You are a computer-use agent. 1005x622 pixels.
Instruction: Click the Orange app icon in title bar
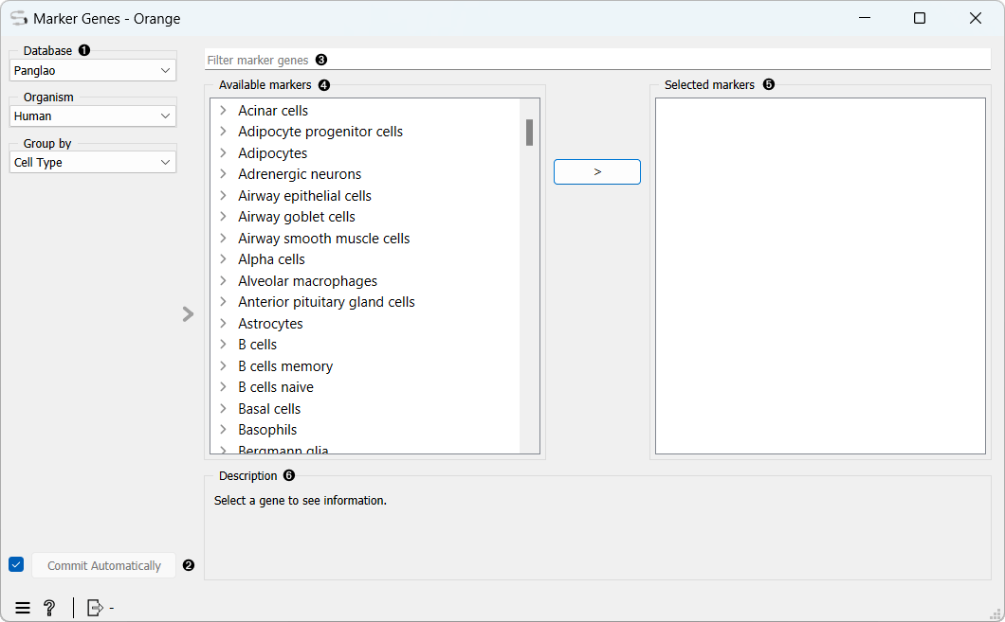pyautogui.click(x=18, y=18)
